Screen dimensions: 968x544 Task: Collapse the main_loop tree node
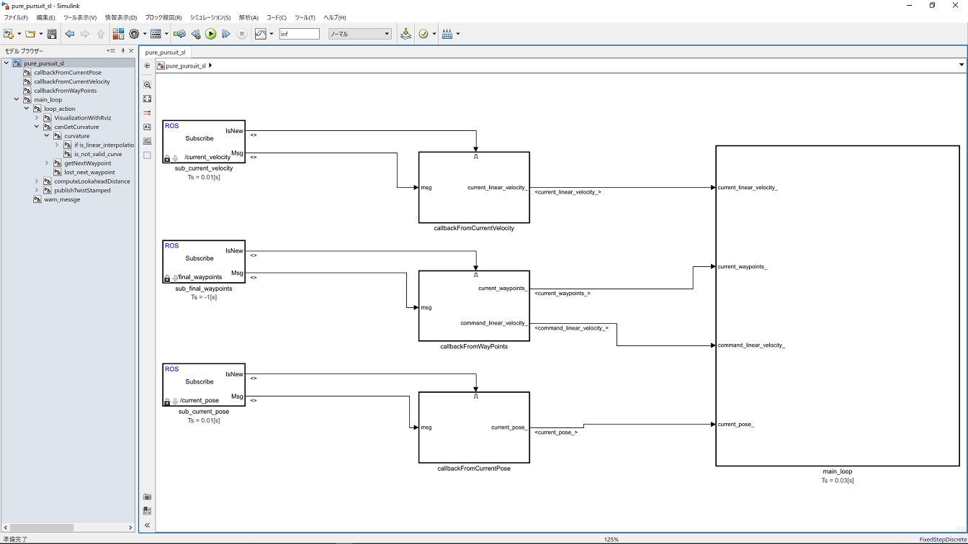point(17,100)
